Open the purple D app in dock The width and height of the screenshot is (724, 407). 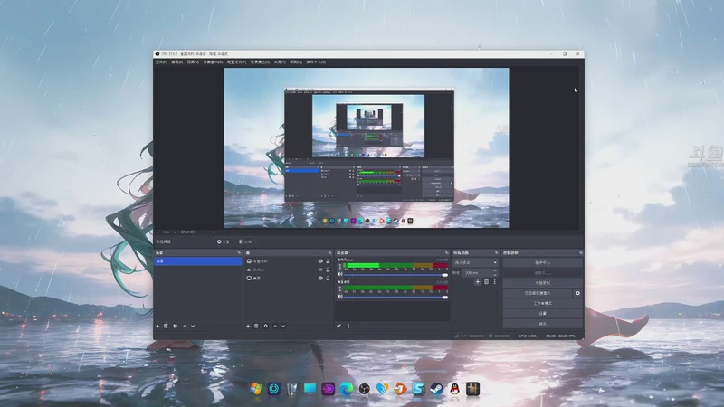(x=328, y=389)
